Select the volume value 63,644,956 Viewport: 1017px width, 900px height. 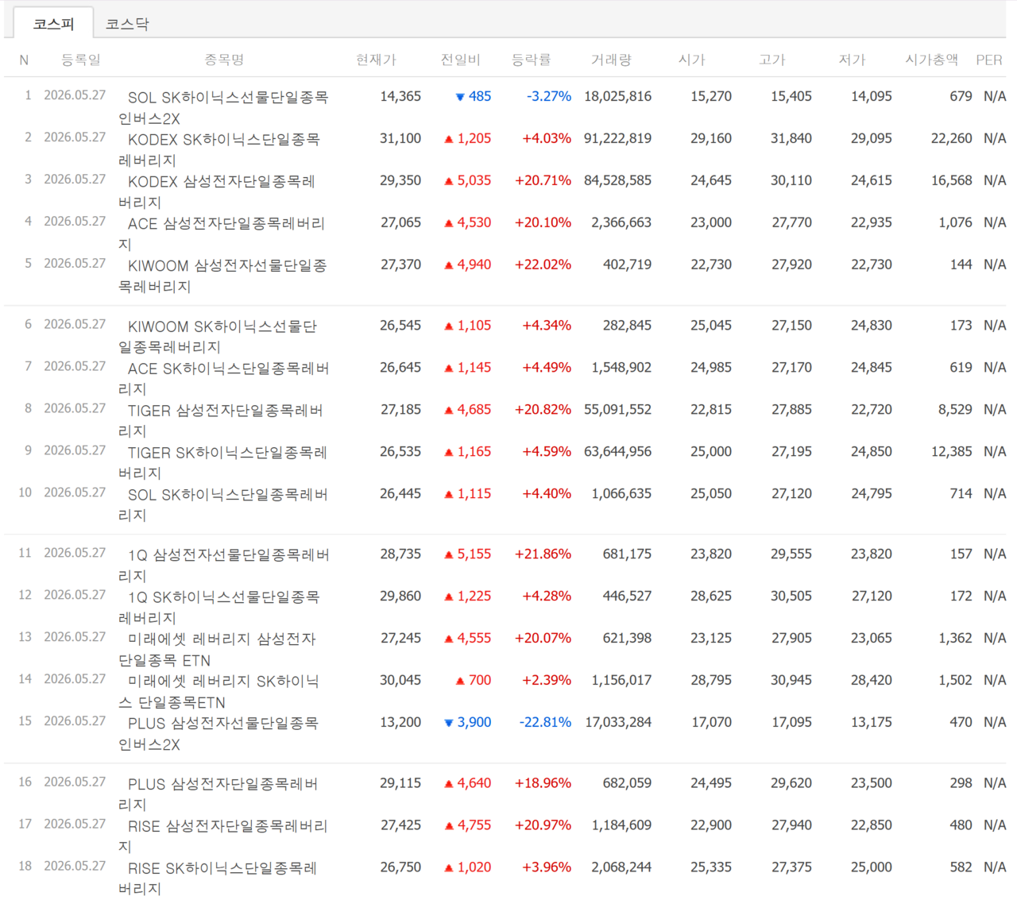(x=618, y=451)
